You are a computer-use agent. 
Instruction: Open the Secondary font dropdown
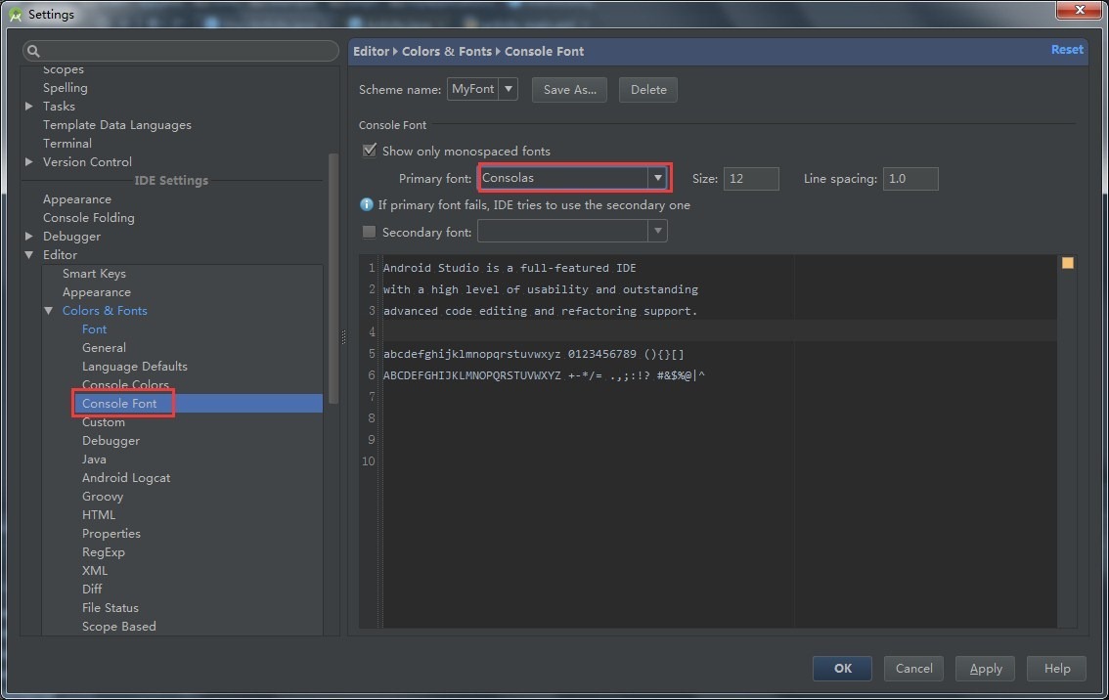[658, 232]
